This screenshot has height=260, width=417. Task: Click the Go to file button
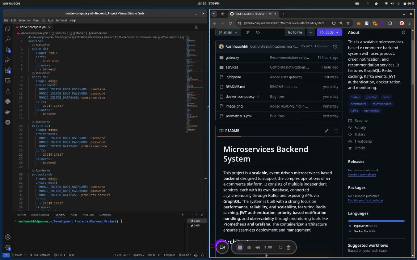tap(295, 32)
